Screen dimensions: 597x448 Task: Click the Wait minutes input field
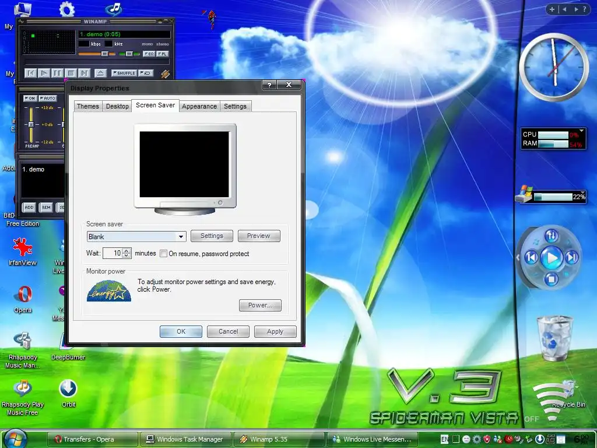113,253
